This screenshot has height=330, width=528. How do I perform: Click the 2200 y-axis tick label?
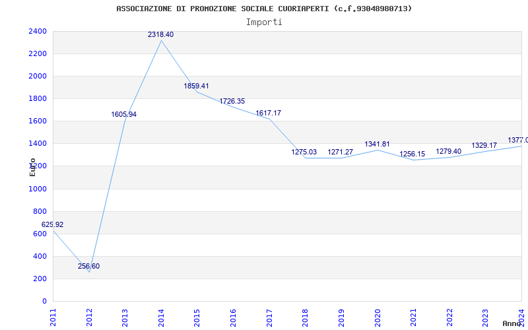(38, 53)
